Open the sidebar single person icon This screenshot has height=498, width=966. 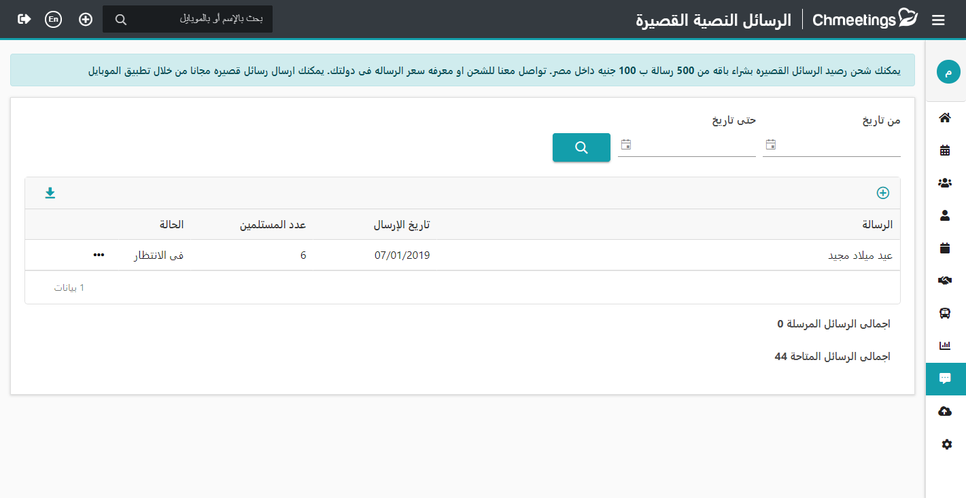(945, 215)
